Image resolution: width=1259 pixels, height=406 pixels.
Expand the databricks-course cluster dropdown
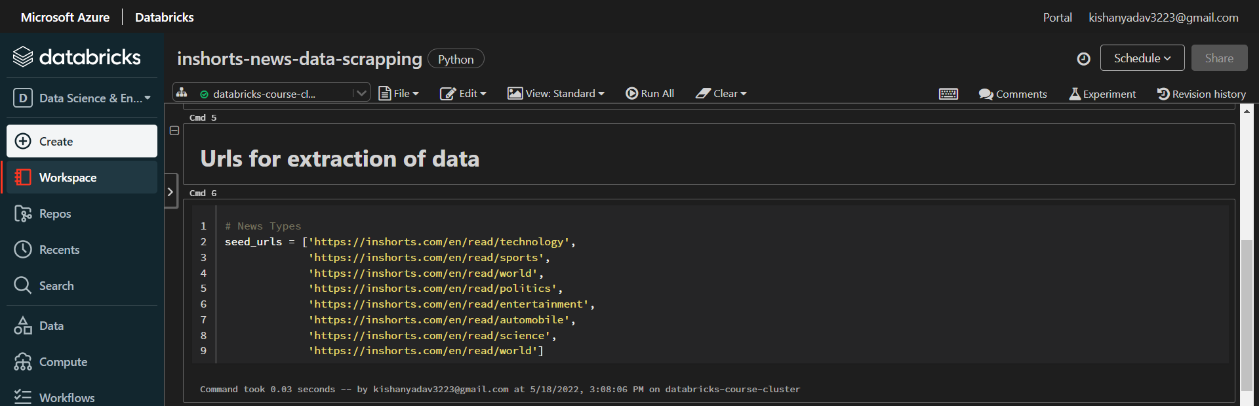(360, 93)
